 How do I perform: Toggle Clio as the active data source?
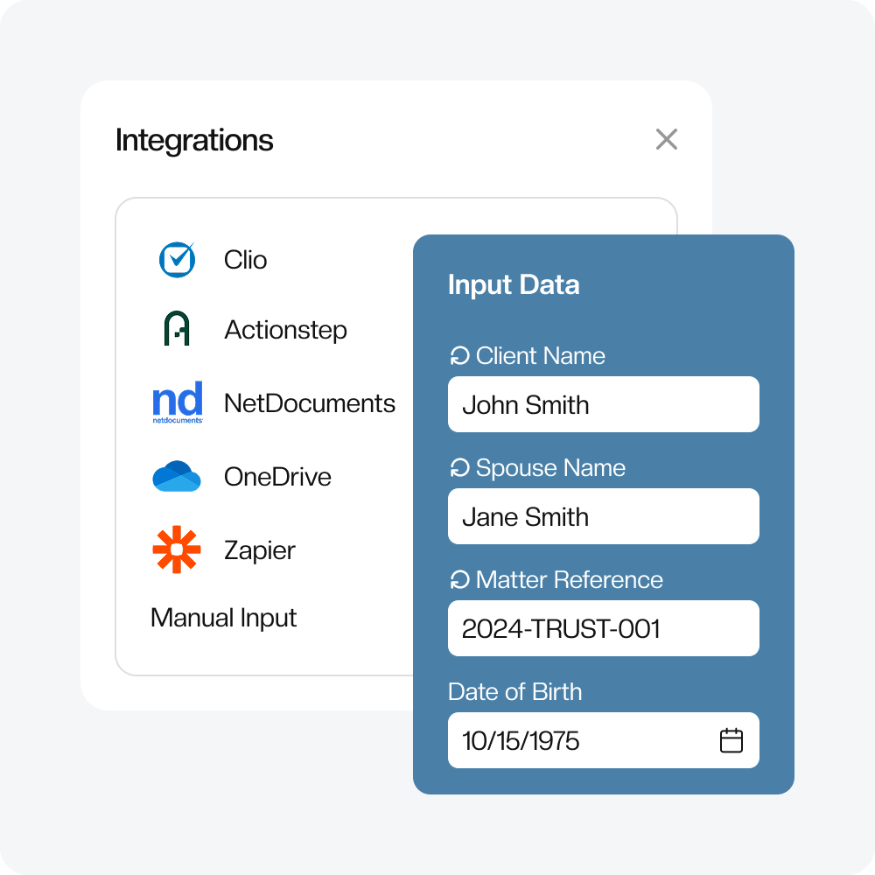pyautogui.click(x=244, y=259)
